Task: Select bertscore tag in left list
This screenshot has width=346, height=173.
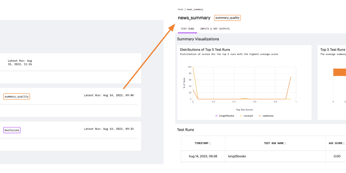Action: point(12,130)
